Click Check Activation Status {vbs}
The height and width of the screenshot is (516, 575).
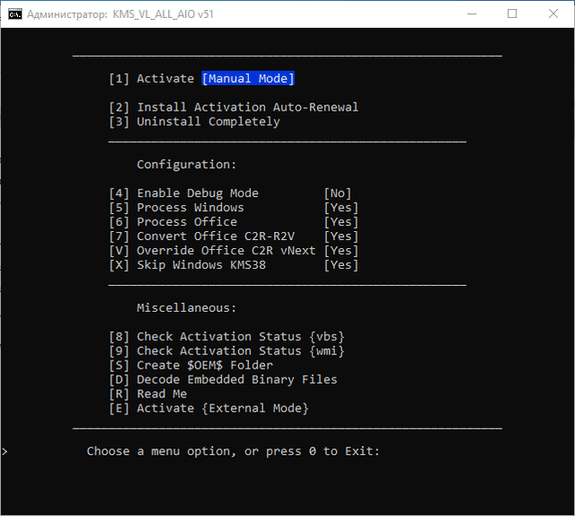(x=226, y=336)
